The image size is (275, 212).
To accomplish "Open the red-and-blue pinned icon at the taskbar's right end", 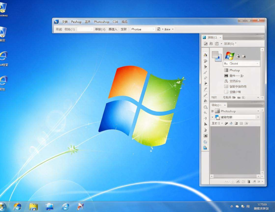I will coord(80,206).
